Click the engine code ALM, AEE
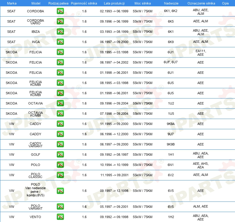Image resolution: width=235 pixels, height=222 pixels. coord(200,207)
